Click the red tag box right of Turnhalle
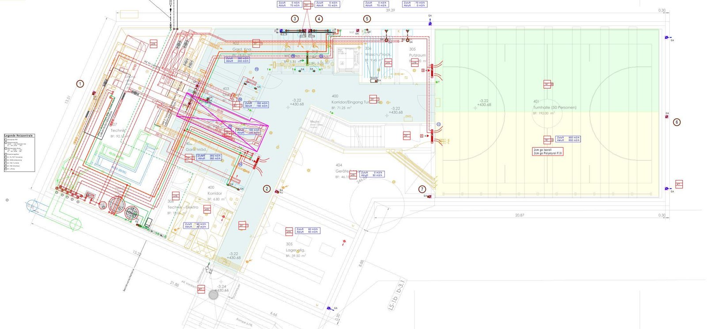The width and height of the screenshot is (707, 329). click(679, 184)
